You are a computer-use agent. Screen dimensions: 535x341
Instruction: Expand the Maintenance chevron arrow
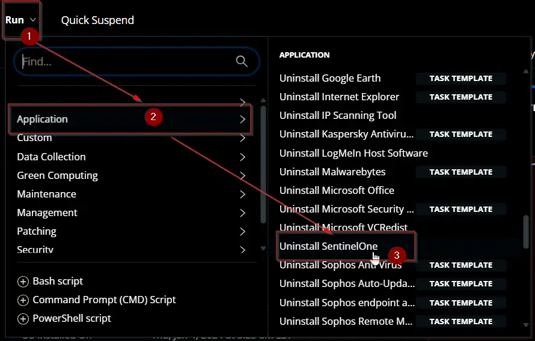(x=243, y=194)
